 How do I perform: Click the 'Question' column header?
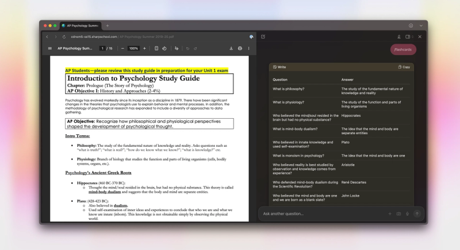click(280, 80)
